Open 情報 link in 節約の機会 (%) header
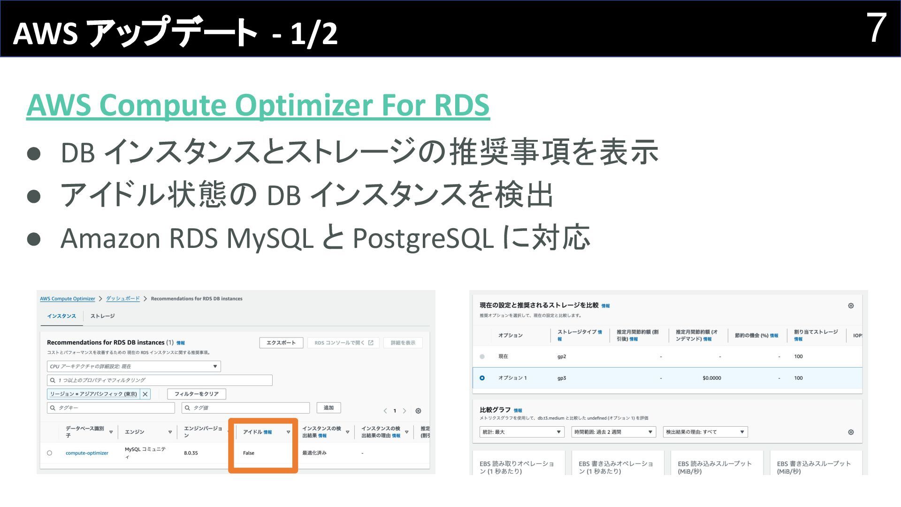Image resolution: width=901 pixels, height=507 pixels. click(774, 336)
